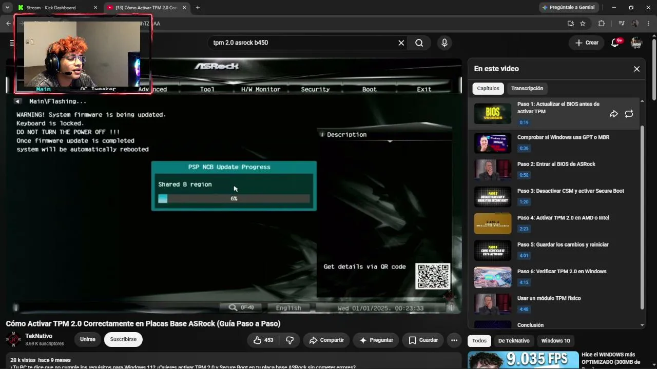Open YouTube notifications bell
Image resolution: width=657 pixels, height=369 pixels.
[615, 43]
